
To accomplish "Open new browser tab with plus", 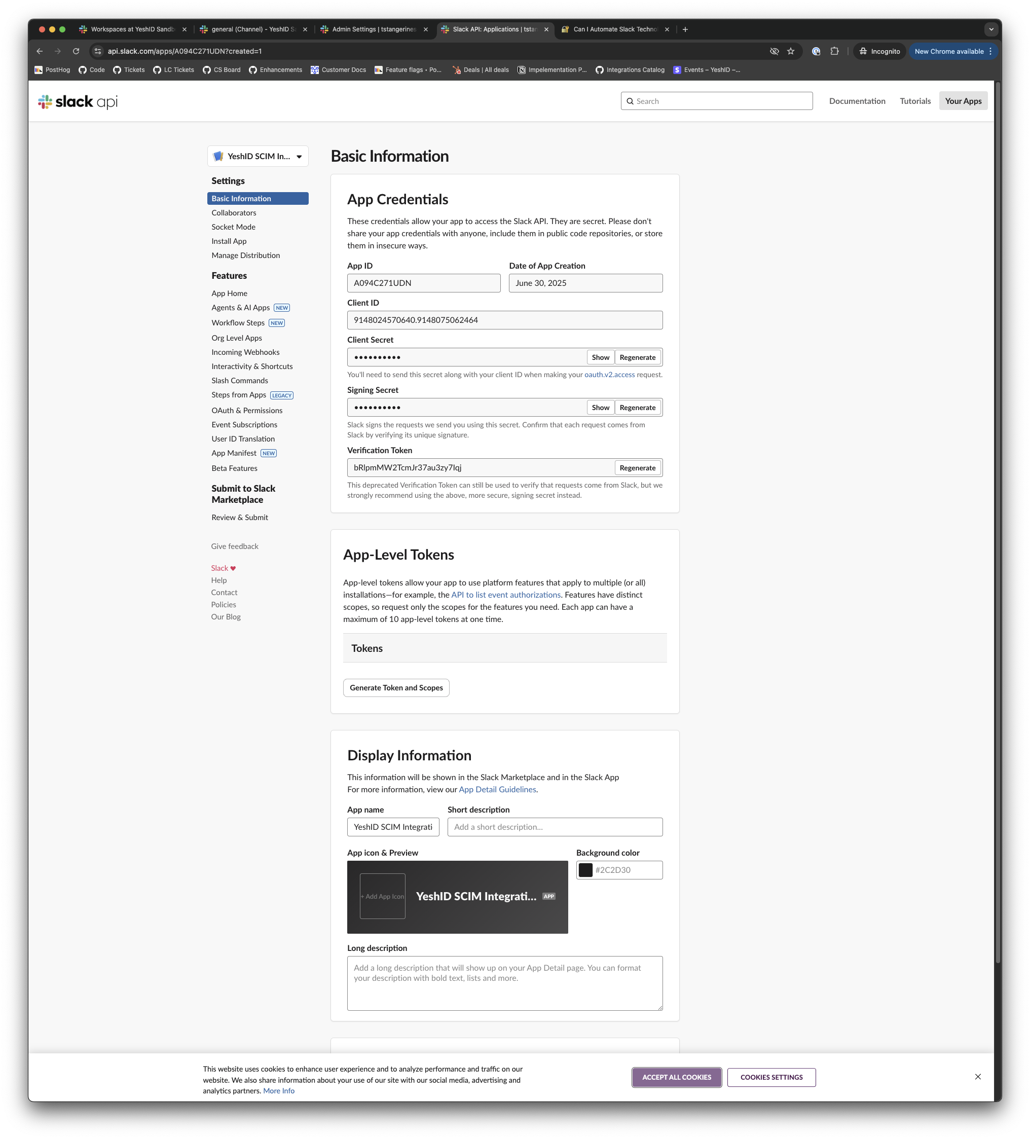I will point(685,29).
